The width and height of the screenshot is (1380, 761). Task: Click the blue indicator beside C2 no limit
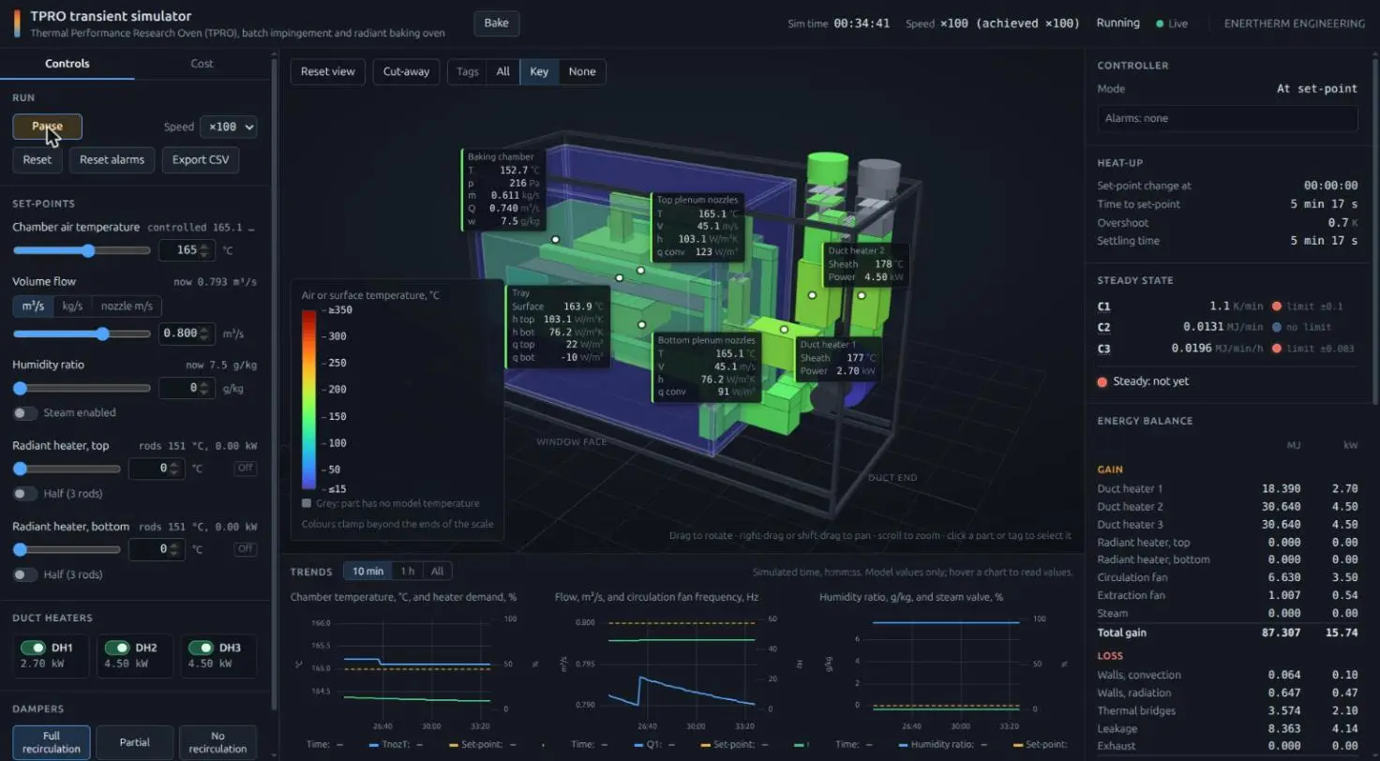pos(1277,327)
